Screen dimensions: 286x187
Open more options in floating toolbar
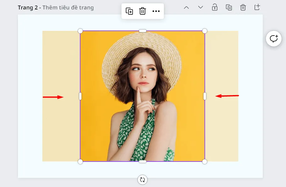[156, 11]
